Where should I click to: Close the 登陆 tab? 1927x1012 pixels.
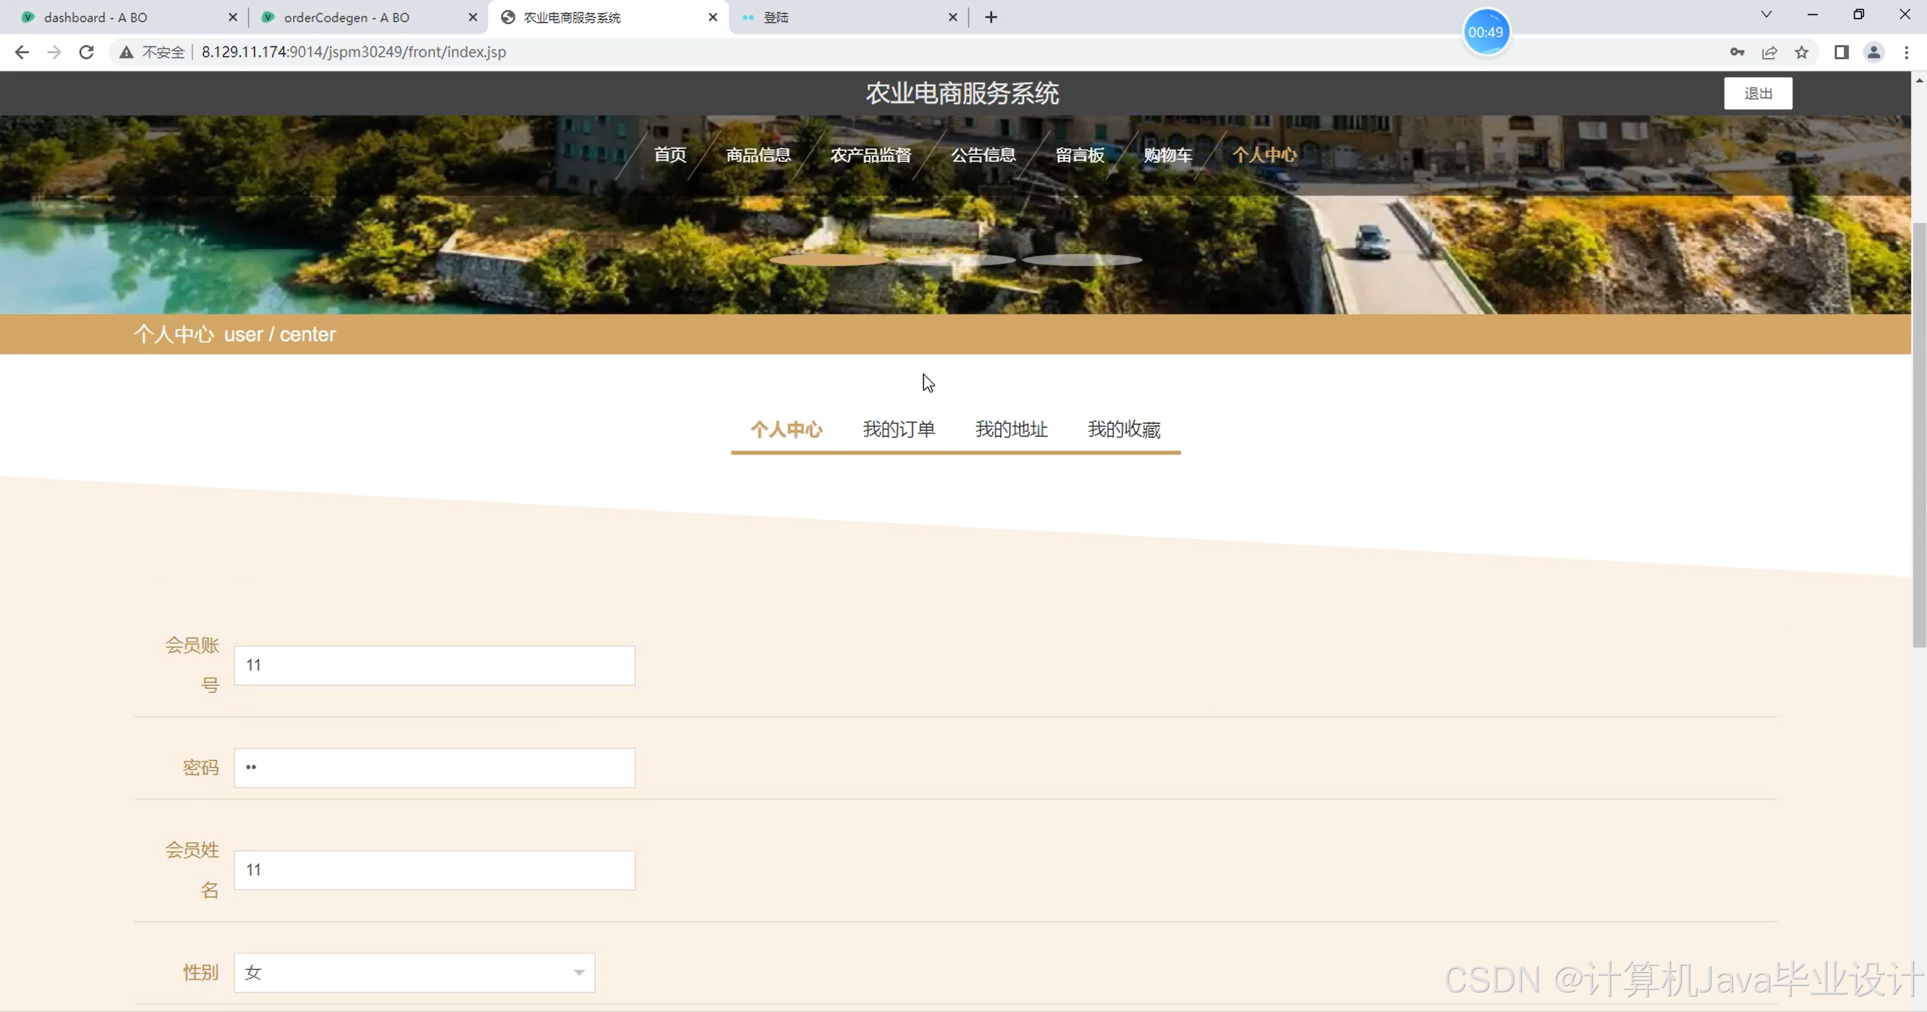[953, 17]
